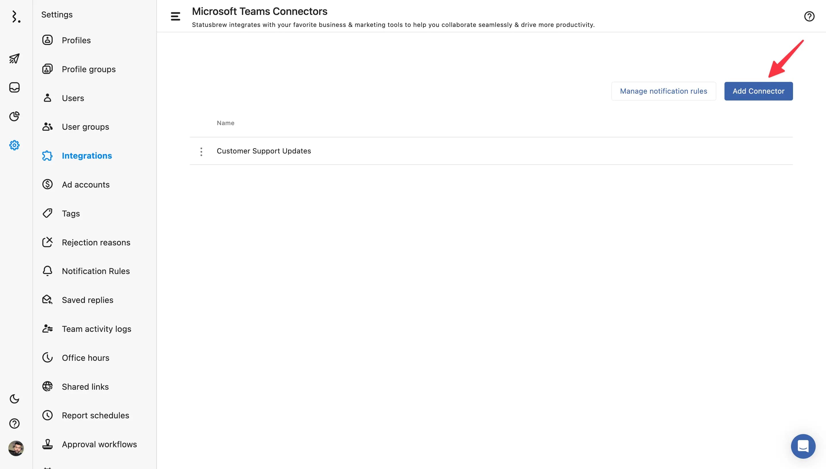Click Manage notification rules button

(x=663, y=91)
